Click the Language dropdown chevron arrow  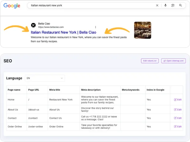(x=62, y=78)
